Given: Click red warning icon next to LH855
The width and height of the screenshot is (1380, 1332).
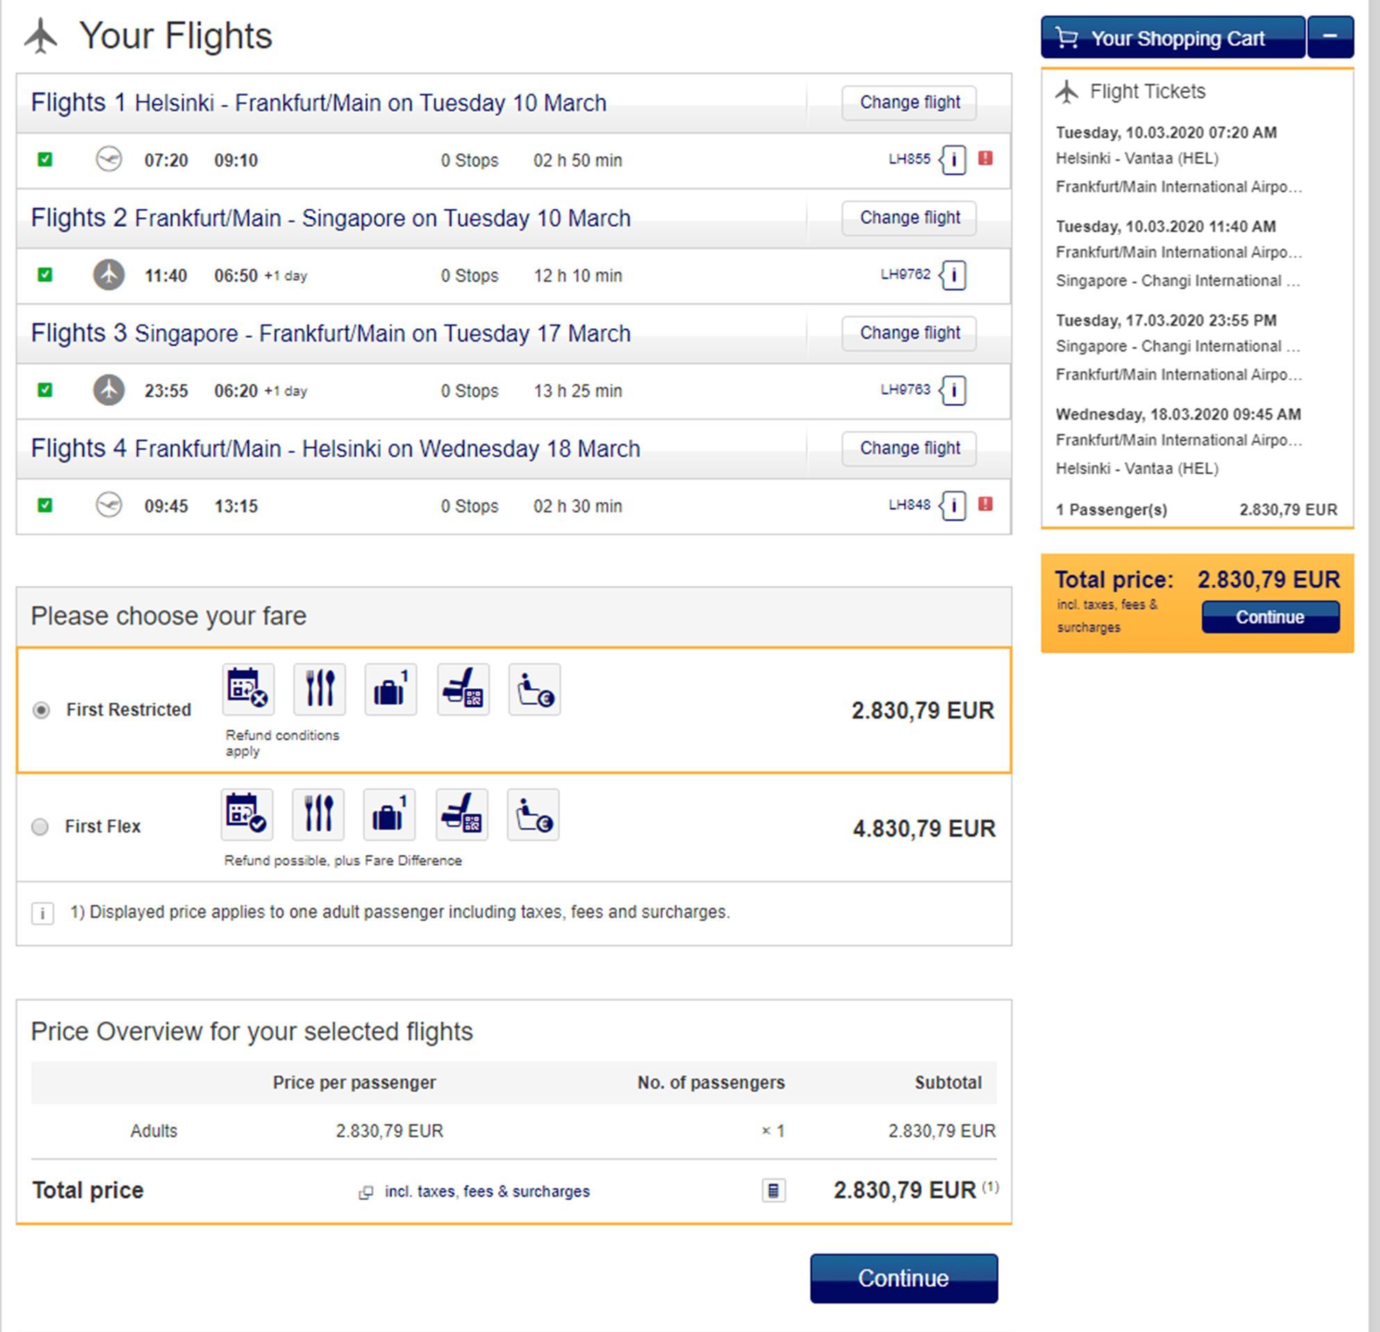Looking at the screenshot, I should [x=985, y=158].
